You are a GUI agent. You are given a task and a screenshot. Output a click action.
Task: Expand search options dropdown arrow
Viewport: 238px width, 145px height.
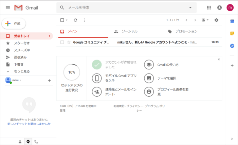tap(190, 7)
